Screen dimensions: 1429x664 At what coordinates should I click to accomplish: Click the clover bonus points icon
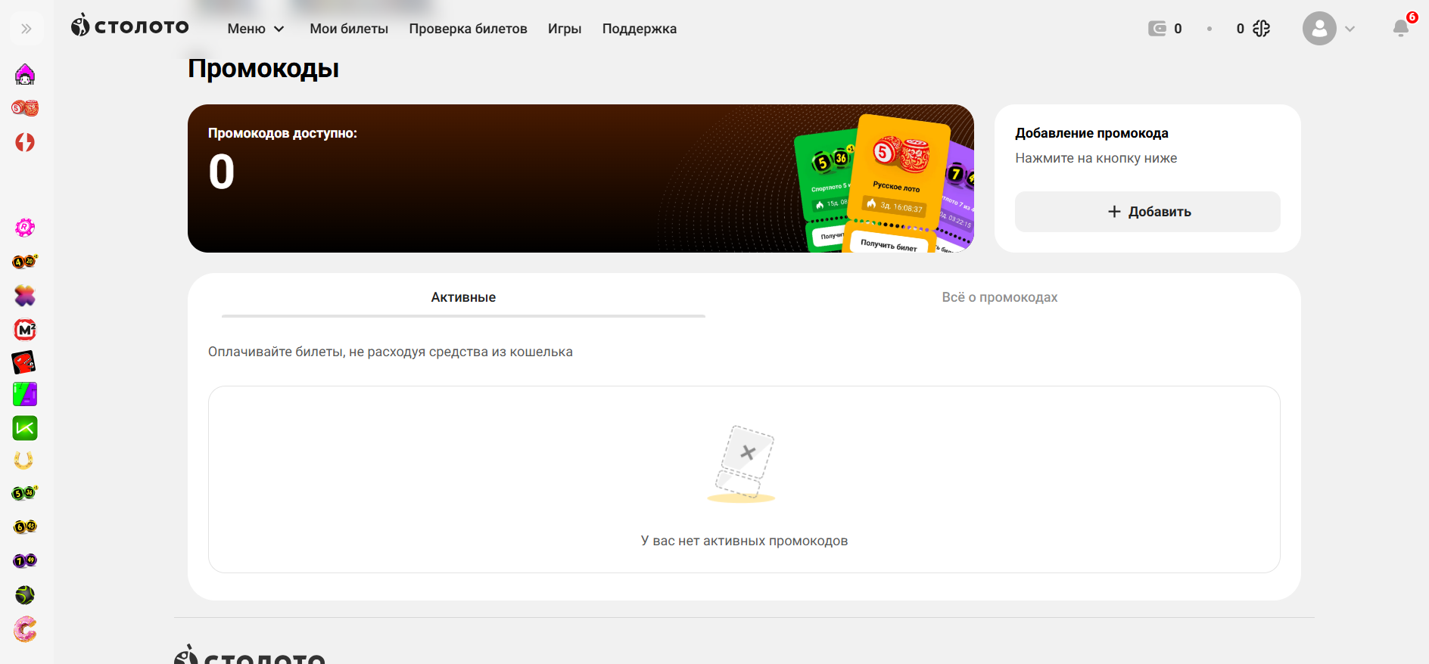click(x=1261, y=29)
